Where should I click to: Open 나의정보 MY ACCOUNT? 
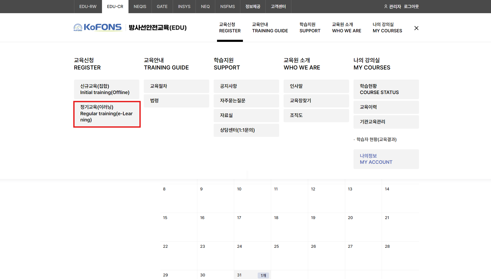[386, 159]
